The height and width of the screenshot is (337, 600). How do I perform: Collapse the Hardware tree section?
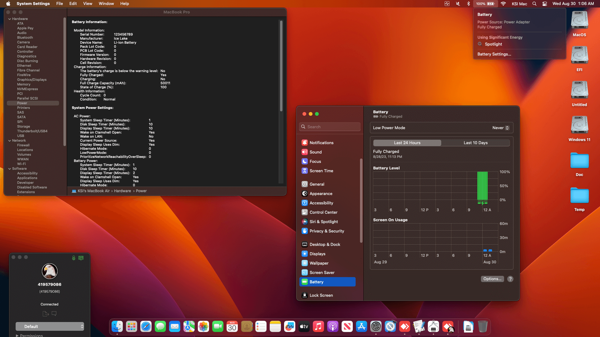pos(10,19)
